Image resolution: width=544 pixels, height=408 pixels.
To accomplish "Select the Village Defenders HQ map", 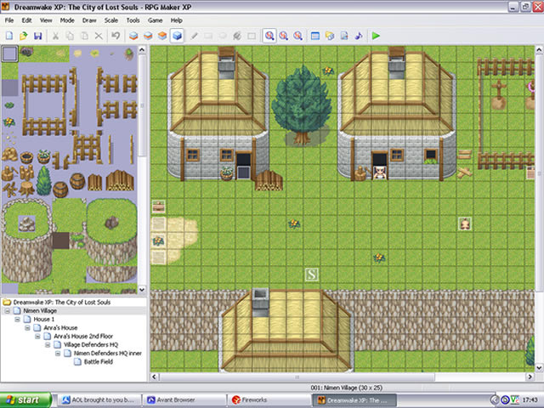I will (91, 345).
